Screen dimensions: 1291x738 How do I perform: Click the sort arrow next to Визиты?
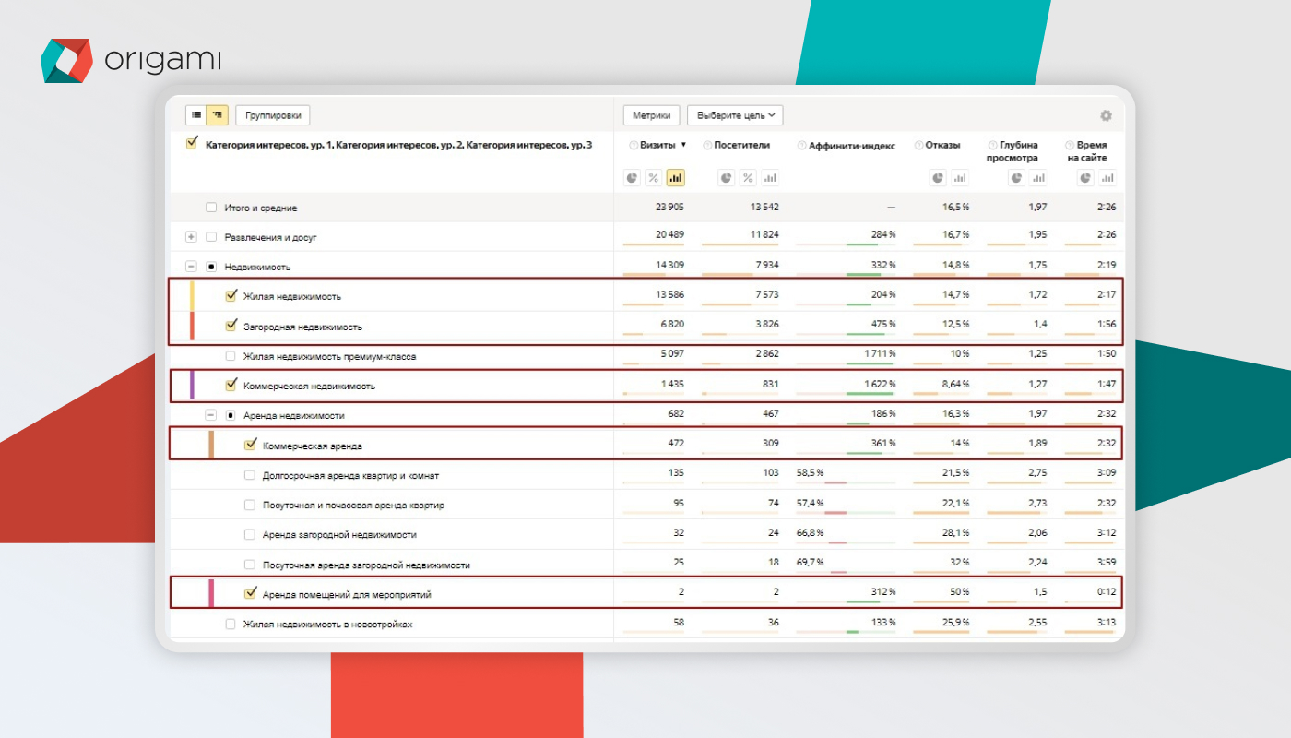pos(683,146)
